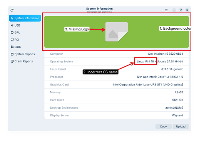Screen dimensions: 199x141
Task: Click the USB trident icon
Action: (12, 25)
